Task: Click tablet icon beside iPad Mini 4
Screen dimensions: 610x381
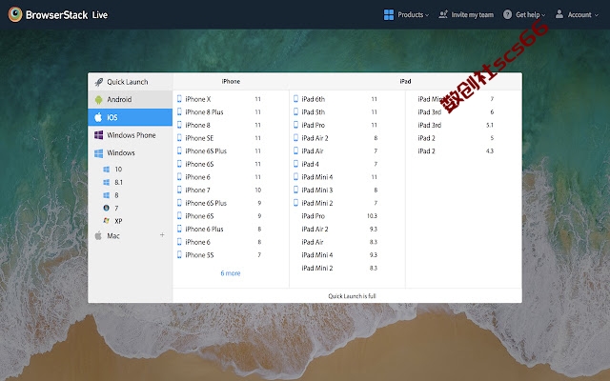Action: [295, 177]
